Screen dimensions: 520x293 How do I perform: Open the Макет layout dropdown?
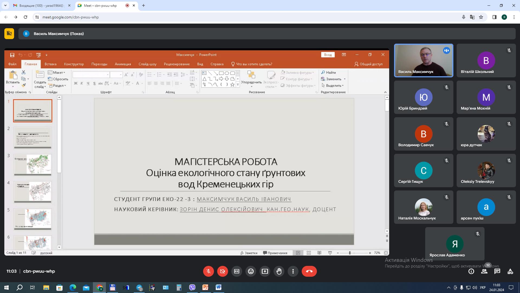[58, 72]
